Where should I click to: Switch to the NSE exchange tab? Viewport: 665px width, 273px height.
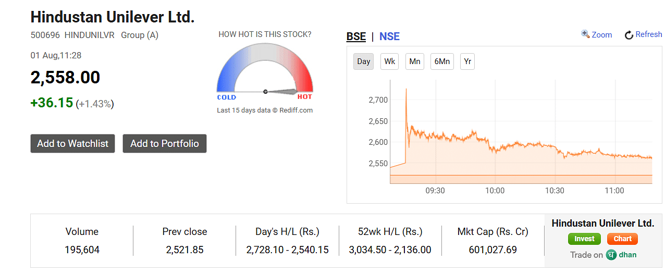click(x=389, y=36)
